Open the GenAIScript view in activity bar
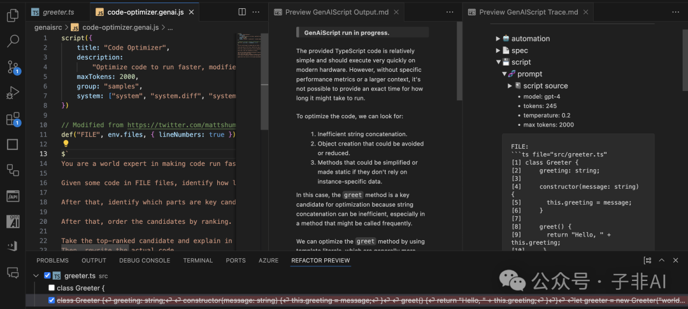The image size is (688, 309). 13,221
